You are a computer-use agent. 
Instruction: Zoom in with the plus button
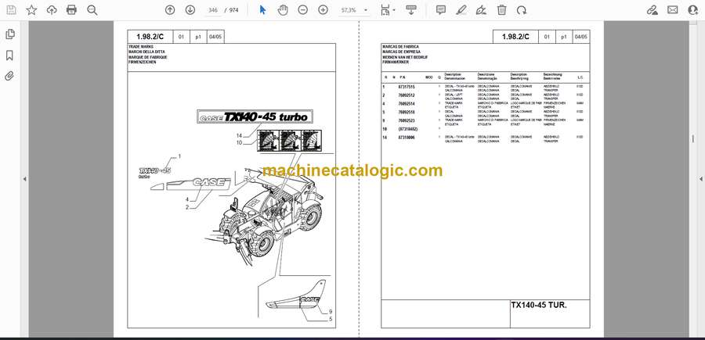[x=323, y=10]
